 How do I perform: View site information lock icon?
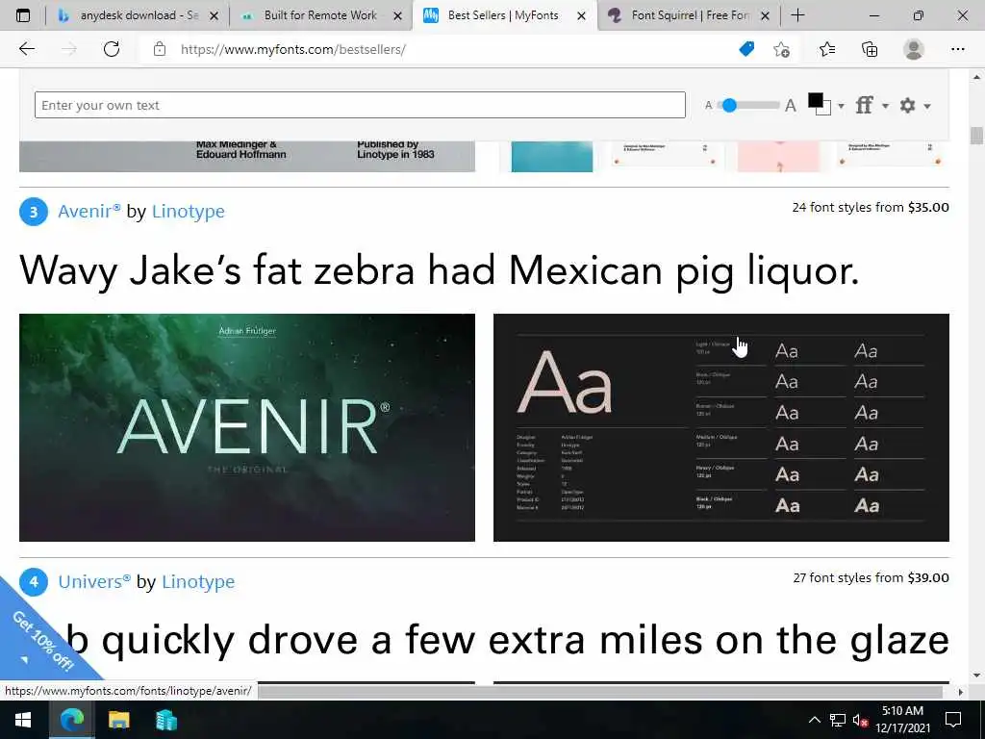coord(160,49)
